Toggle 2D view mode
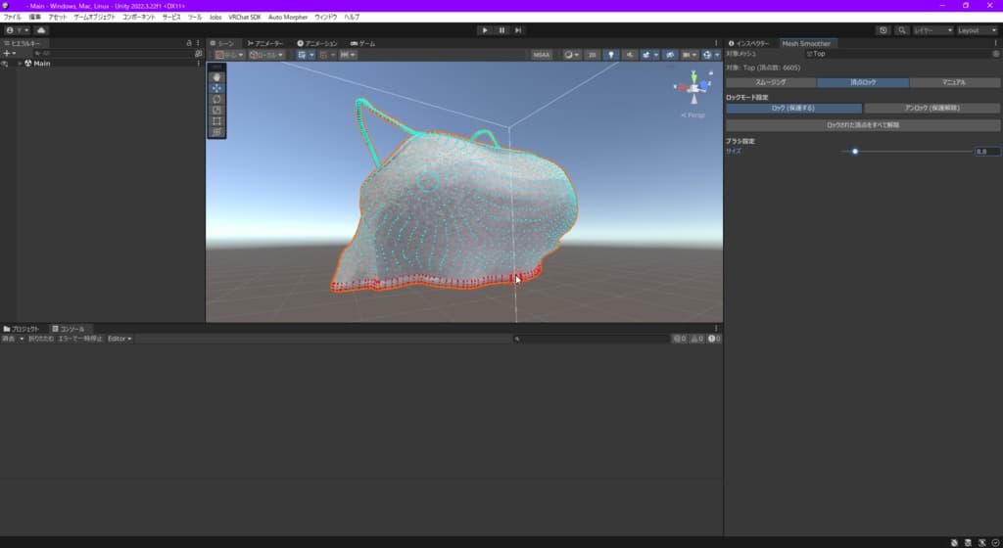The image size is (1003, 548). [593, 55]
